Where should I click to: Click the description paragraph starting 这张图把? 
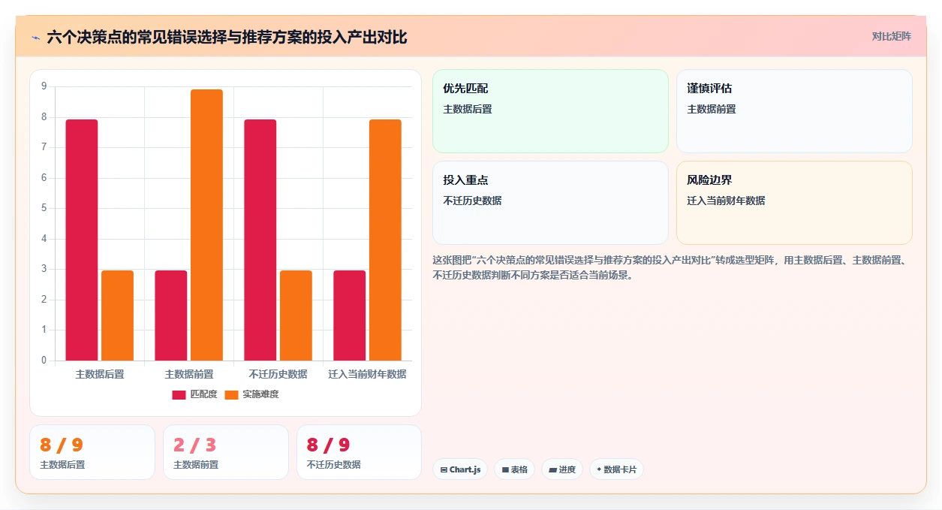pyautogui.click(x=673, y=267)
